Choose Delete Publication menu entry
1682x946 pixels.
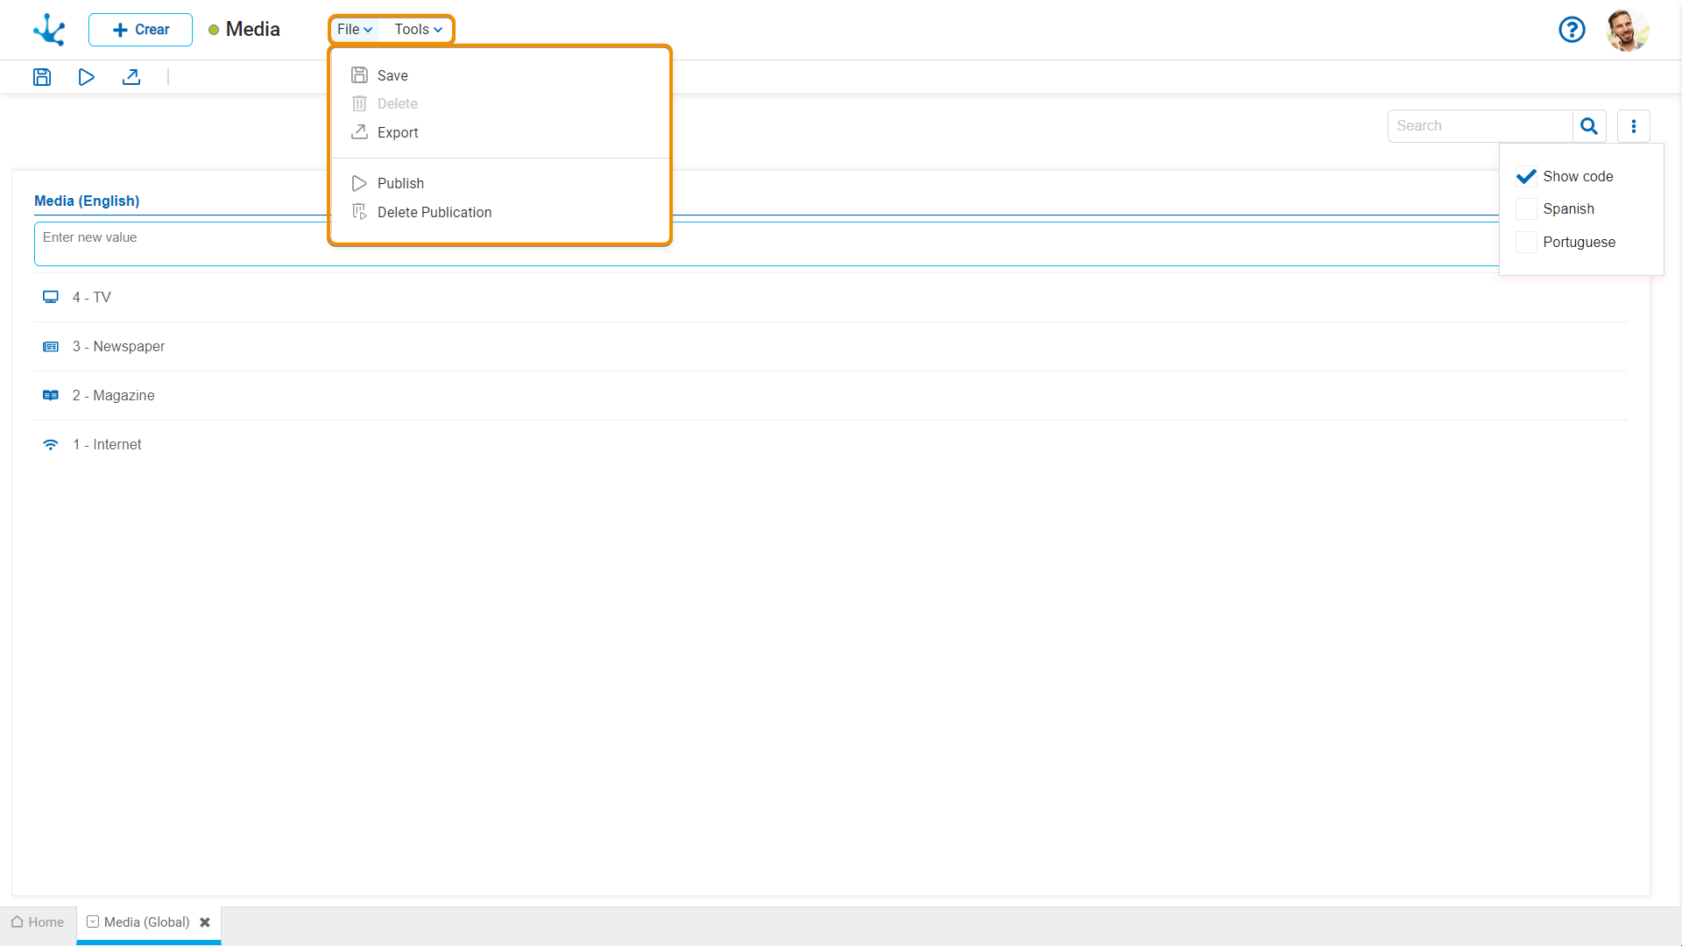(434, 212)
